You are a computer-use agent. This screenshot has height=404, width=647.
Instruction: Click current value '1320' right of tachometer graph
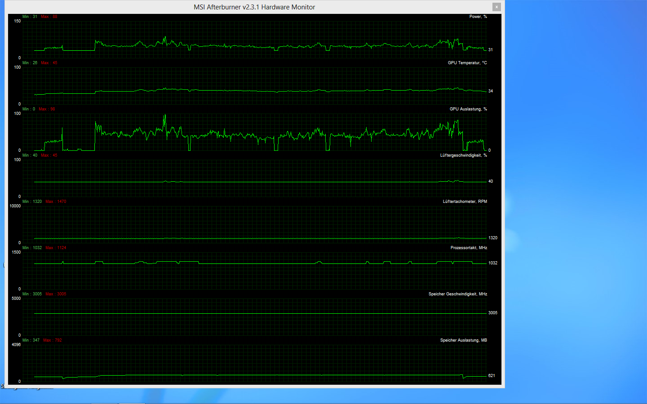493,238
